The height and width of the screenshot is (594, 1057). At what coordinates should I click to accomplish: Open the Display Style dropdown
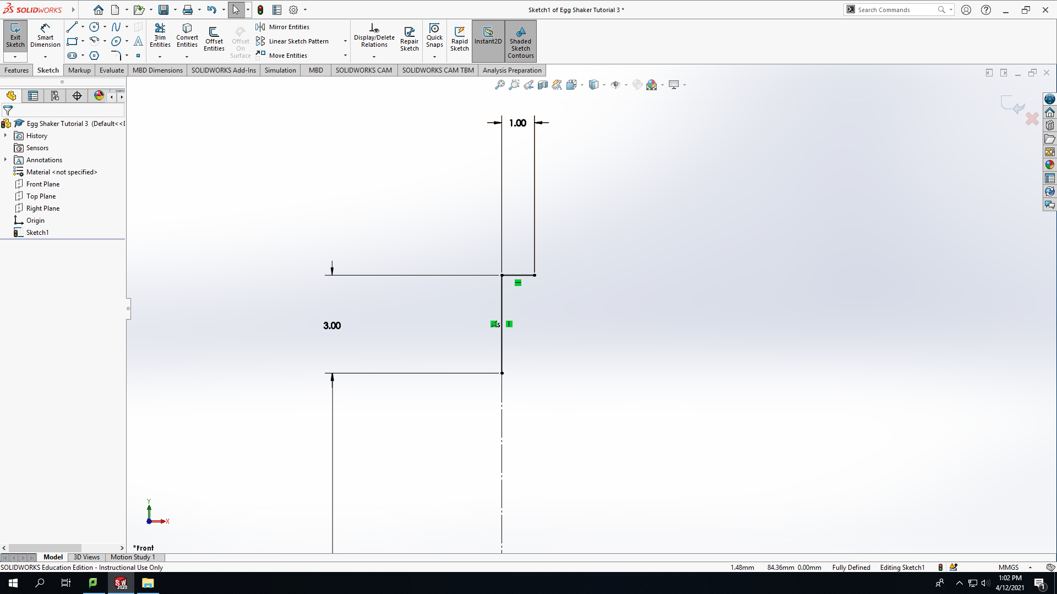tap(604, 85)
